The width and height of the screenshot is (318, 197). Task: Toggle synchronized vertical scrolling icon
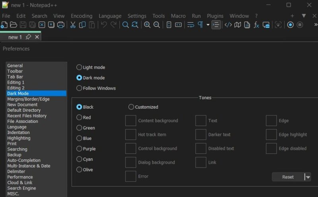point(169,25)
